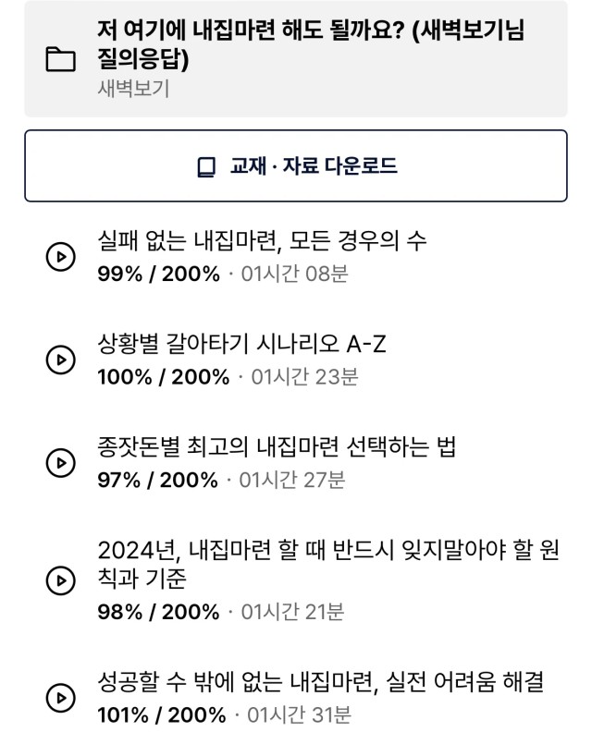592x744 pixels.
Task: Play the 2024년 내집마련 원칙과 기준 lecture via its play icon
Action: [60, 580]
